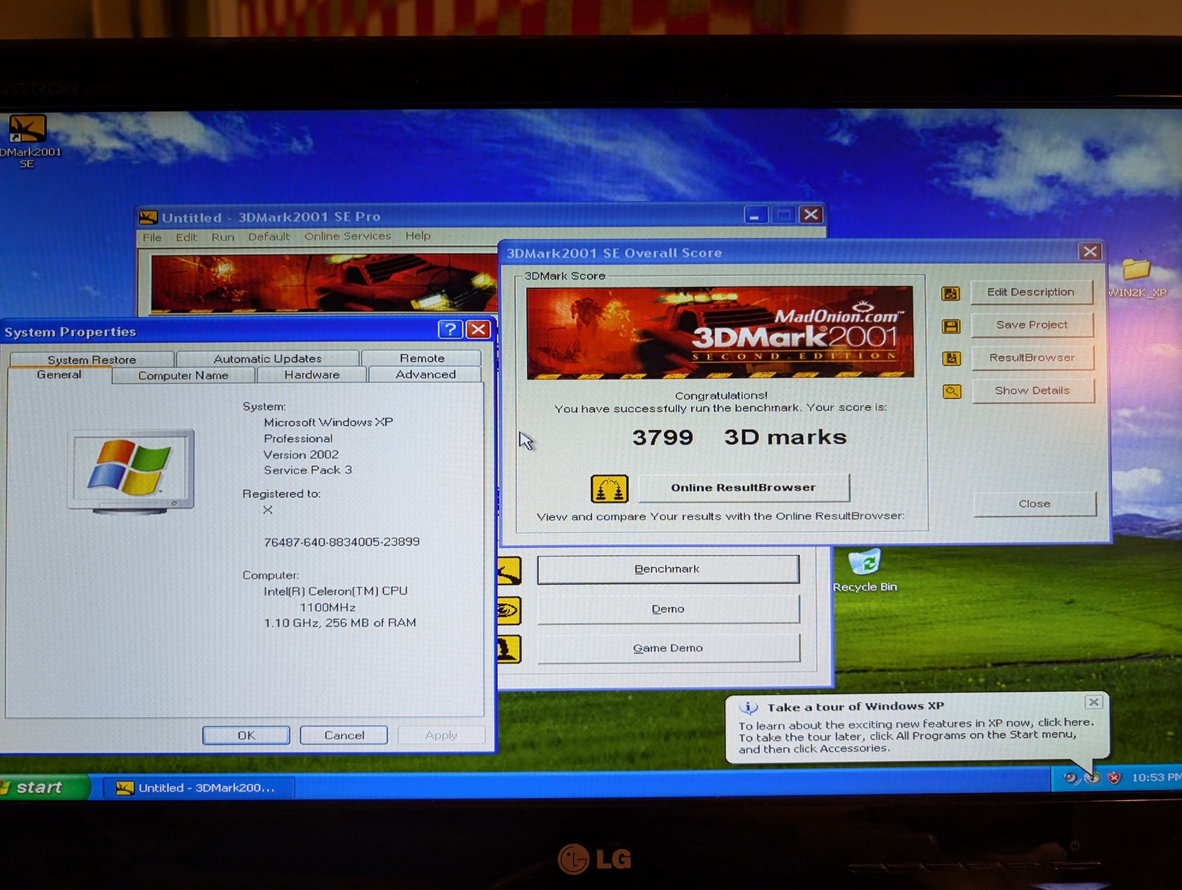
Task: Click the "1.10 GHz, 256 MB of RAM" text
Action: point(340,623)
